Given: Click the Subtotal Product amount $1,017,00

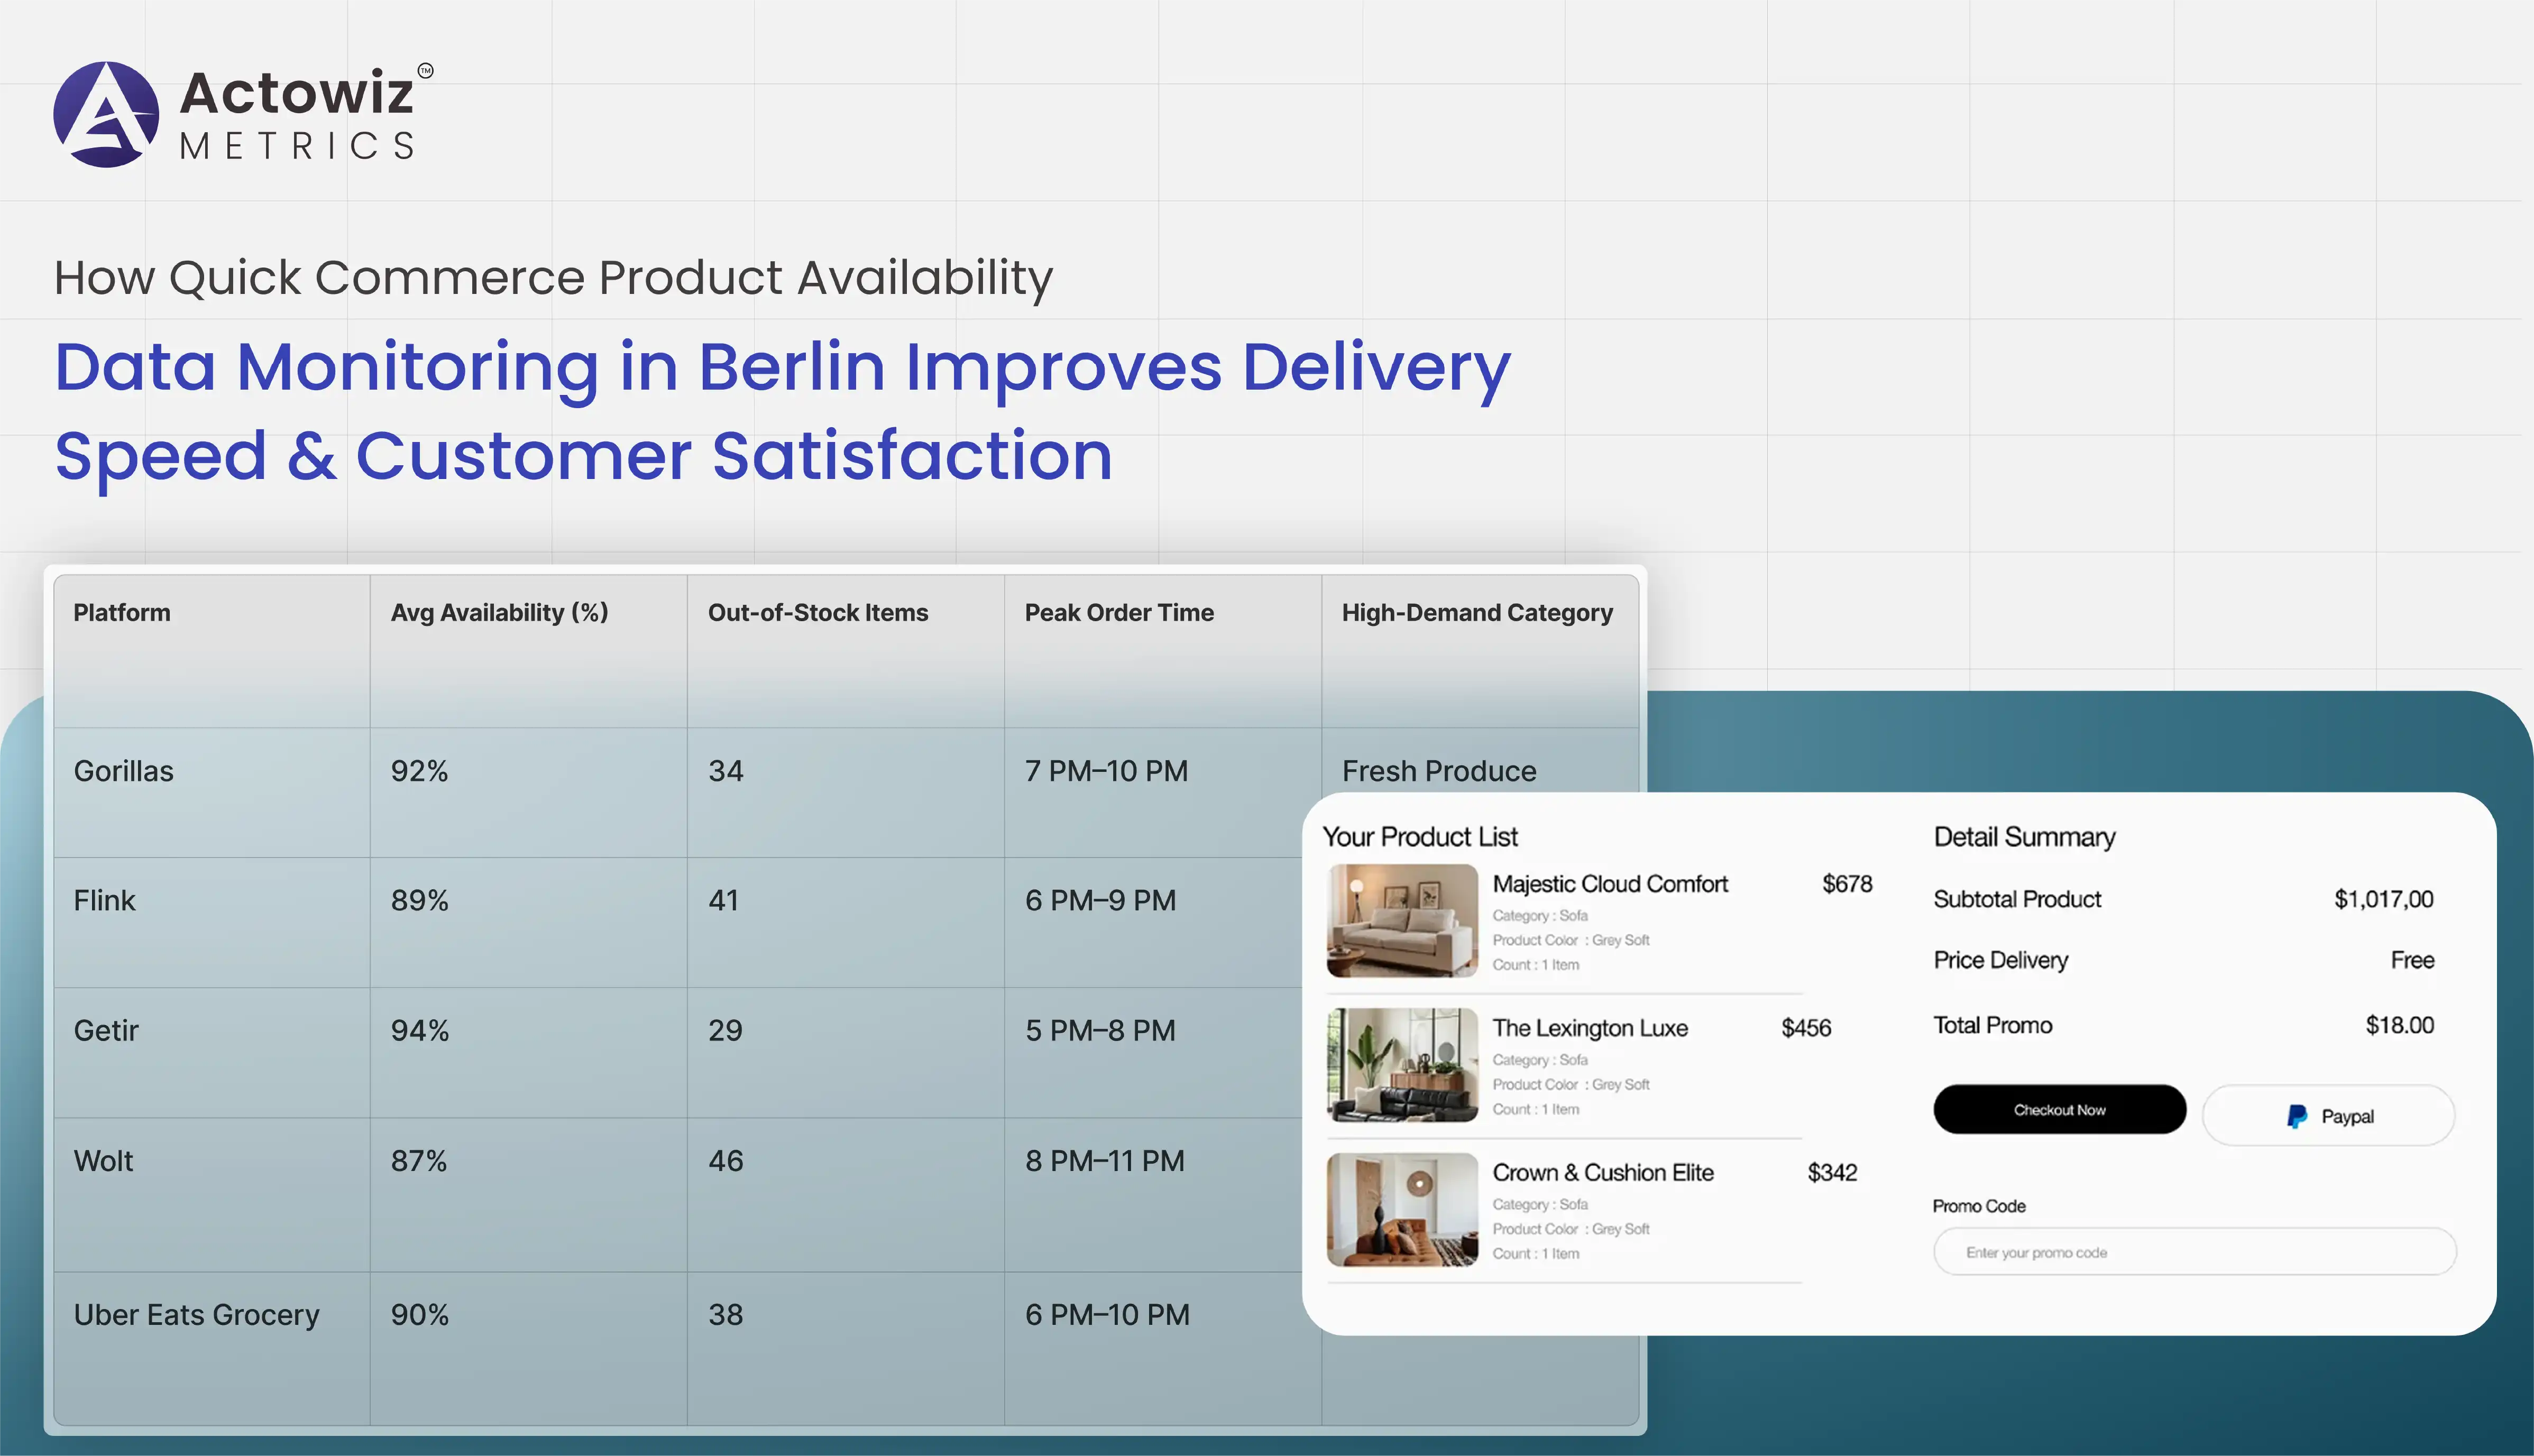Looking at the screenshot, I should click(2383, 899).
